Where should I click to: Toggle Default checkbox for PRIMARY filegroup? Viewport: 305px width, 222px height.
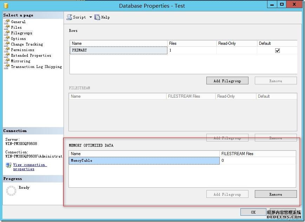click(277, 50)
